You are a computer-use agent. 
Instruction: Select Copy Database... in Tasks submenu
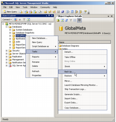click(83, 108)
